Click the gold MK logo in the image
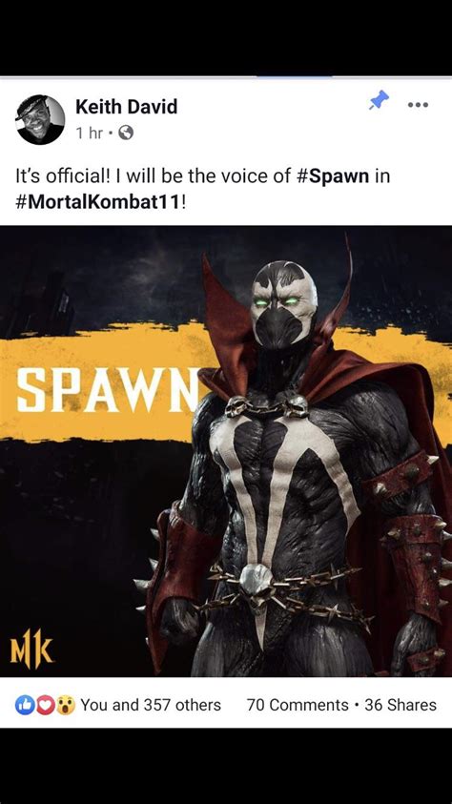Viewport: 452px width, 804px height. click(x=31, y=649)
